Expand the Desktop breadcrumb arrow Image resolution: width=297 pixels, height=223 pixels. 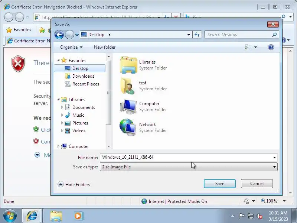tap(109, 35)
